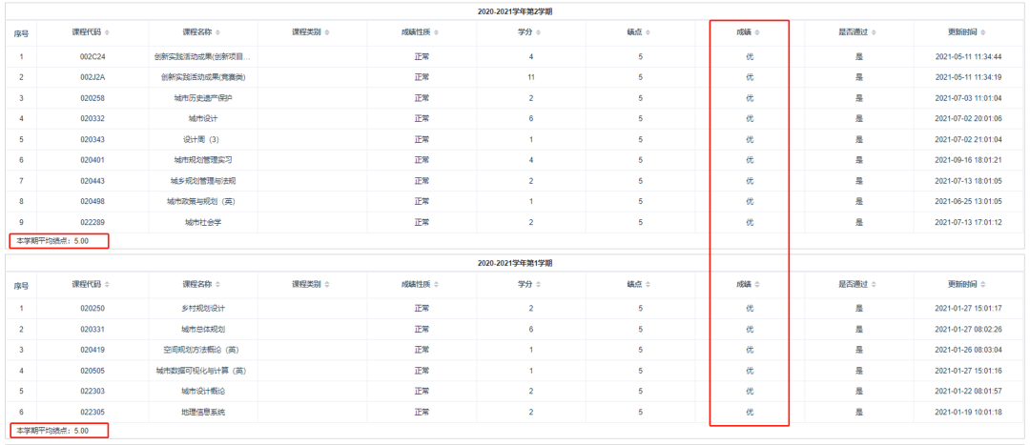The height and width of the screenshot is (445, 1030).
Task: Select the 2020-2021学年第2学期 table title
Action: (x=515, y=11)
